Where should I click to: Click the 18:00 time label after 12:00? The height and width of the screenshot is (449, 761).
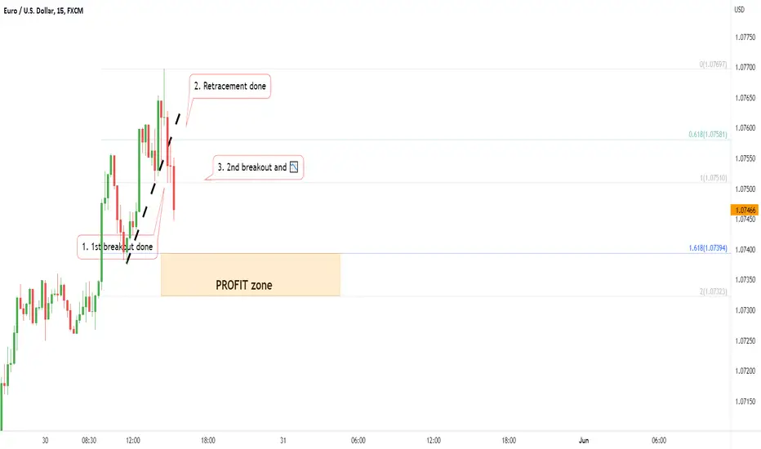point(207,440)
